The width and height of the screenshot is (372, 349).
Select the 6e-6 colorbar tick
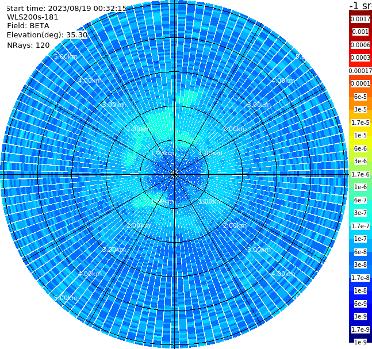tap(361, 148)
